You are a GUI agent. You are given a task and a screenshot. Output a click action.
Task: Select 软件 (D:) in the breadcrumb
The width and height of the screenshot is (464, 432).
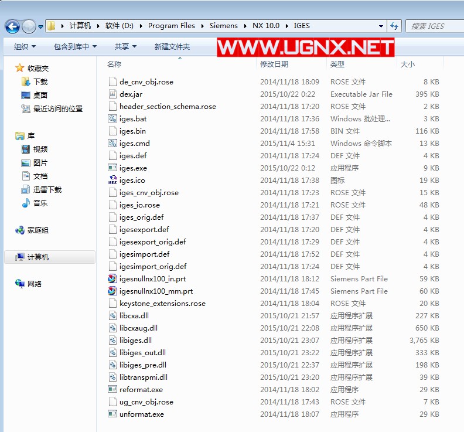point(120,26)
